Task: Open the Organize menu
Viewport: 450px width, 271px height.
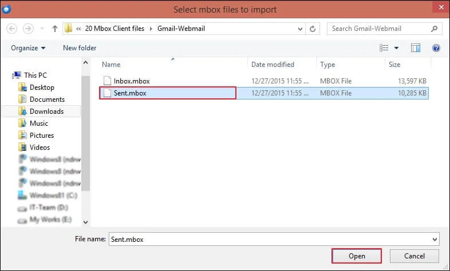Action: [28, 48]
